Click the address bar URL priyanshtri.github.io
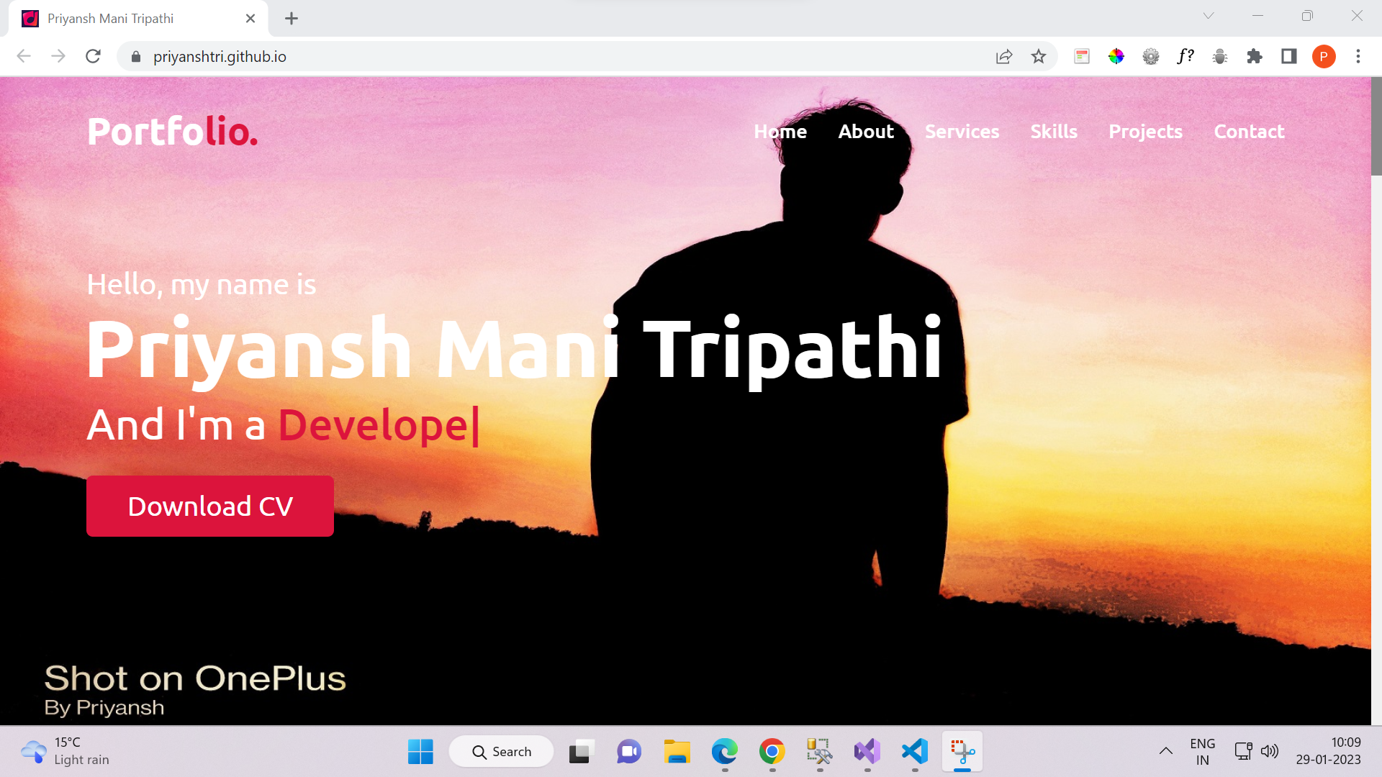 click(220, 57)
